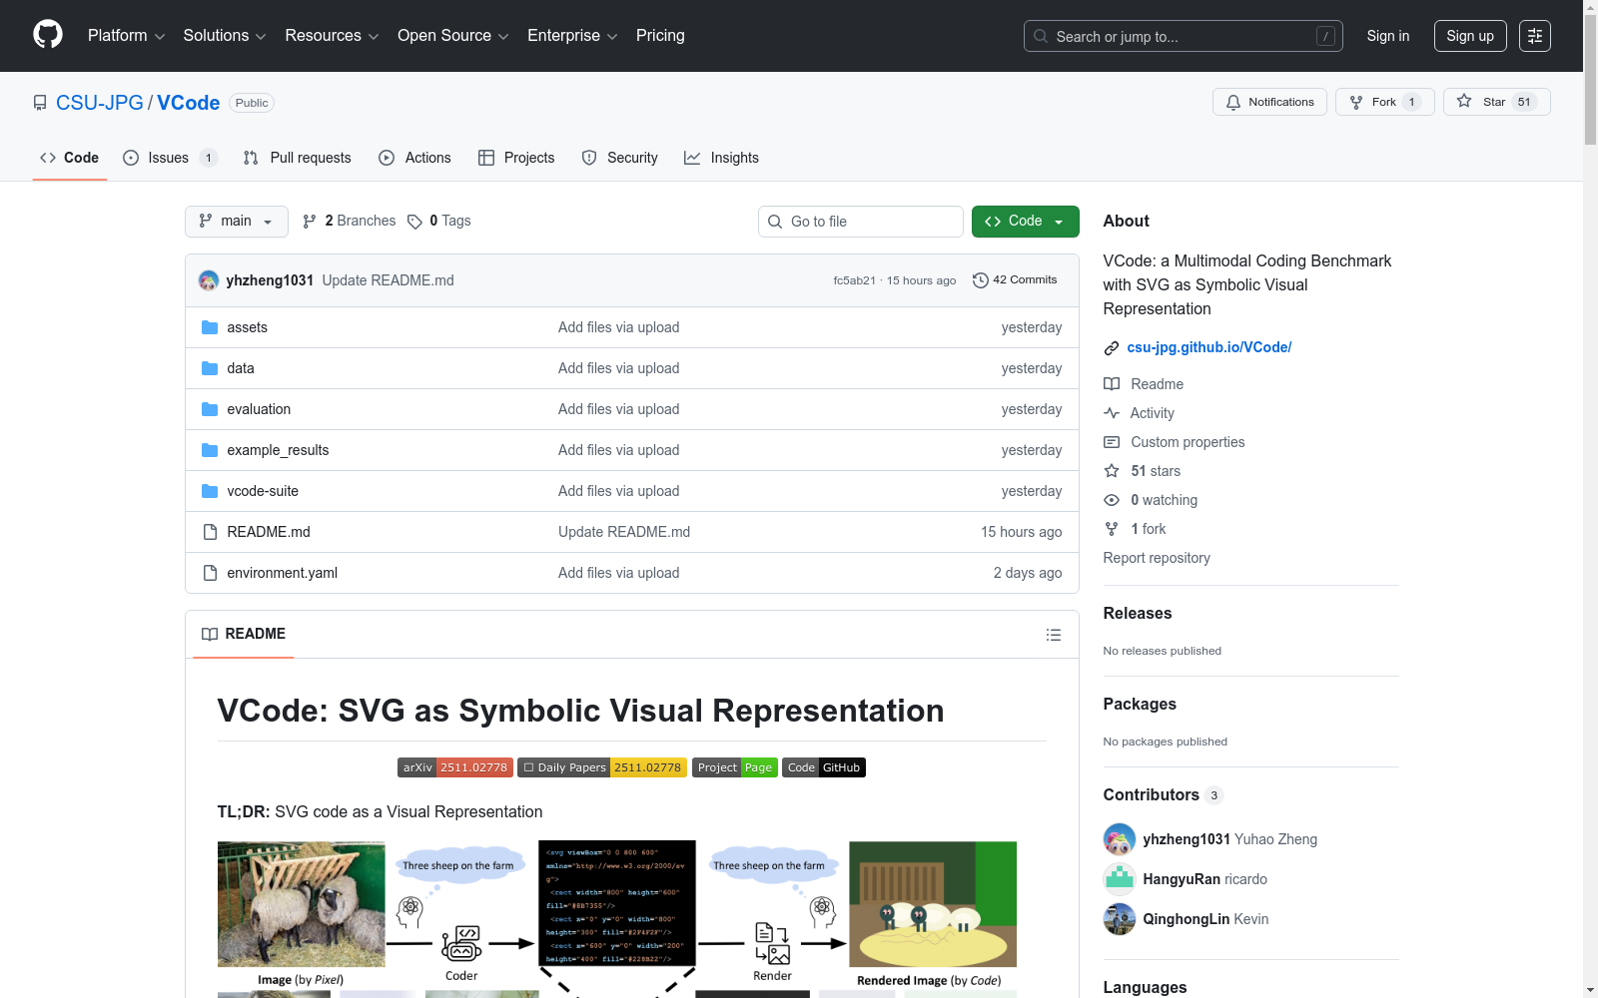Open HangyuRan contributor avatar
Screen dimensions: 1598x998
[x=1120, y=879]
